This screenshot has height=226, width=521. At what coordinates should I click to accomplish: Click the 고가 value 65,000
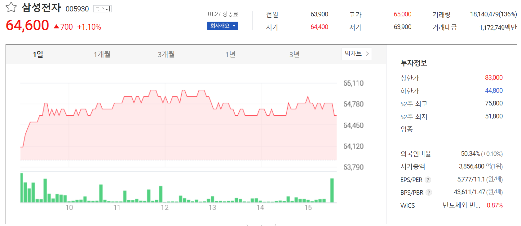[403, 14]
